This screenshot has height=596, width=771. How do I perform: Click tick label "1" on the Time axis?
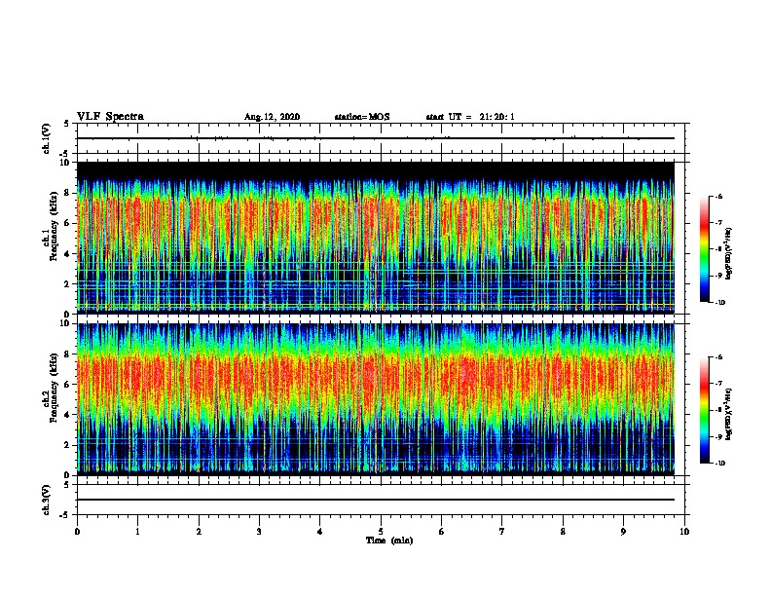pyautogui.click(x=137, y=532)
